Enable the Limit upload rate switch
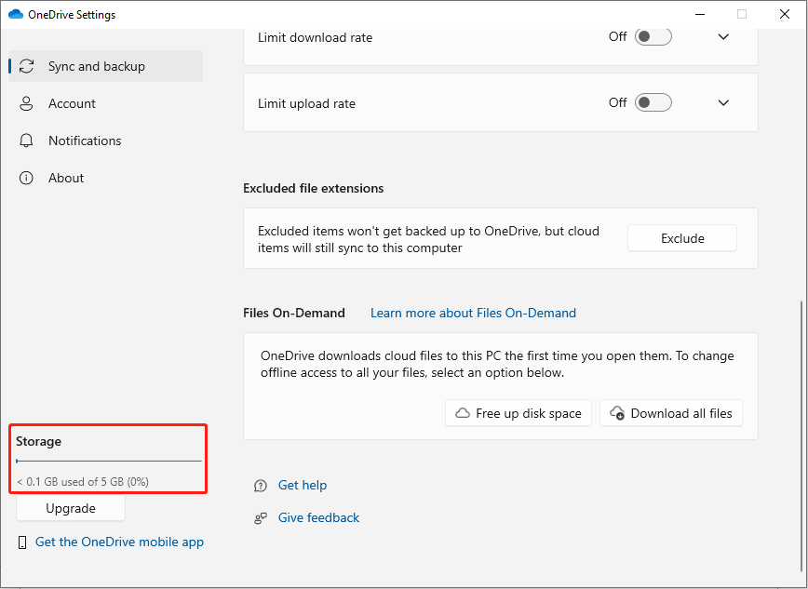Screen dimensions: 808x589 pos(652,102)
